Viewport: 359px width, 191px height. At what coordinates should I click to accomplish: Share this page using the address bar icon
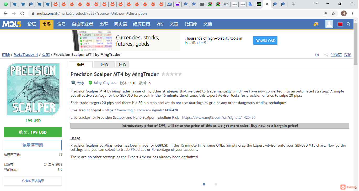(x=325, y=13)
